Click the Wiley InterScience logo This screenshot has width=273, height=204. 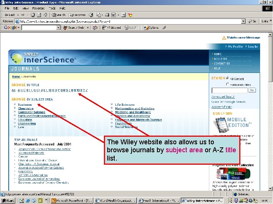click(44, 58)
